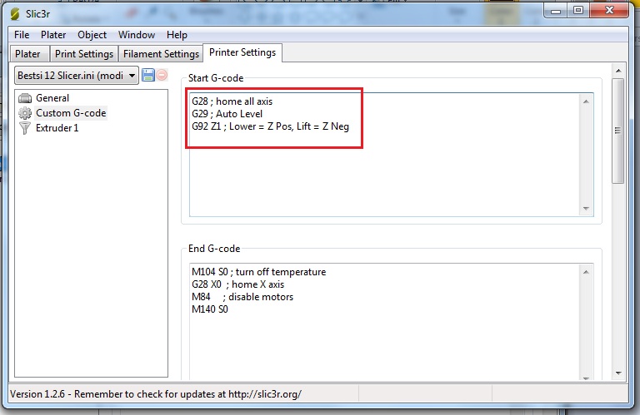Open the Plater menu

pos(53,35)
